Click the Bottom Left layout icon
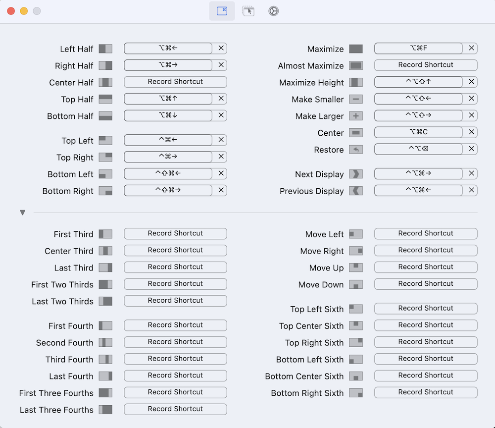Screen dimensions: 495x428 coord(105,174)
